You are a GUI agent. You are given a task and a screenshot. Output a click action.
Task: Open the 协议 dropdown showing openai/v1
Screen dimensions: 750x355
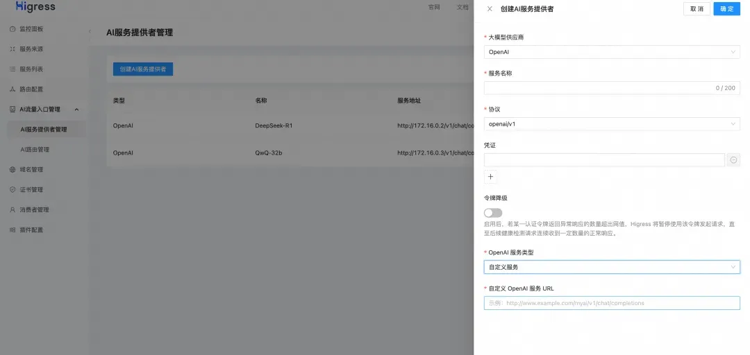pos(612,123)
